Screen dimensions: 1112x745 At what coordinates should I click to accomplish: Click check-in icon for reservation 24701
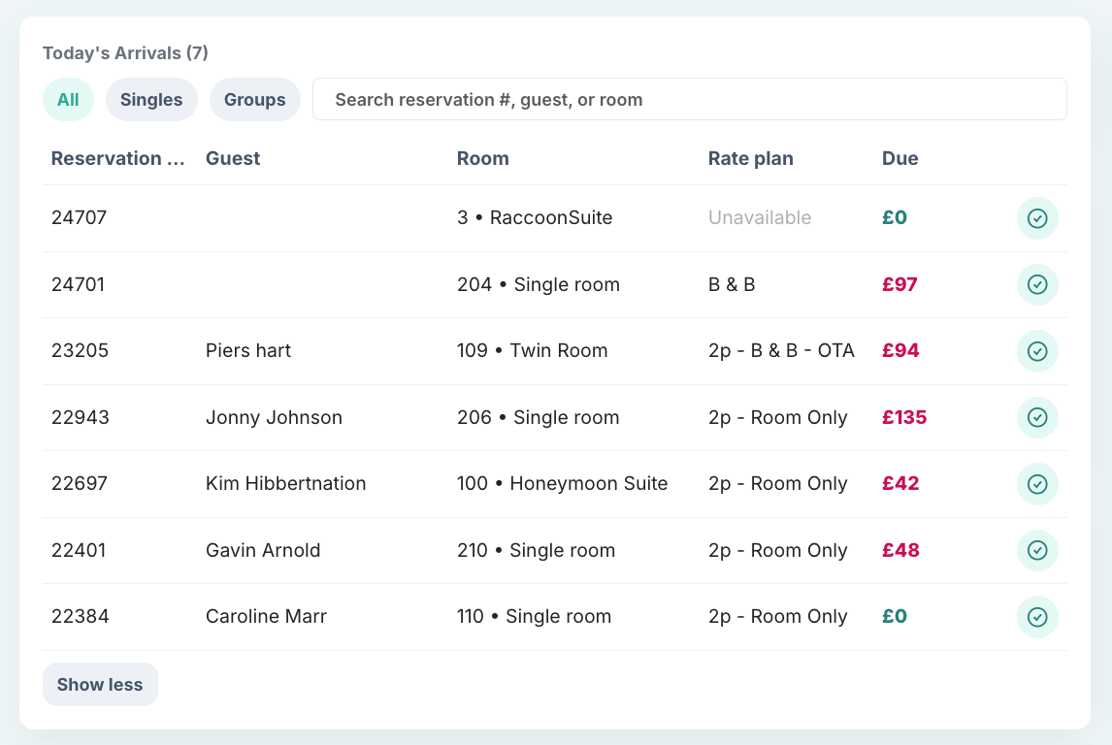point(1036,284)
